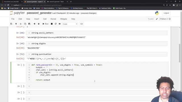The image size is (182, 102).
Task: Go back in browser history
Action: click(2, 5)
